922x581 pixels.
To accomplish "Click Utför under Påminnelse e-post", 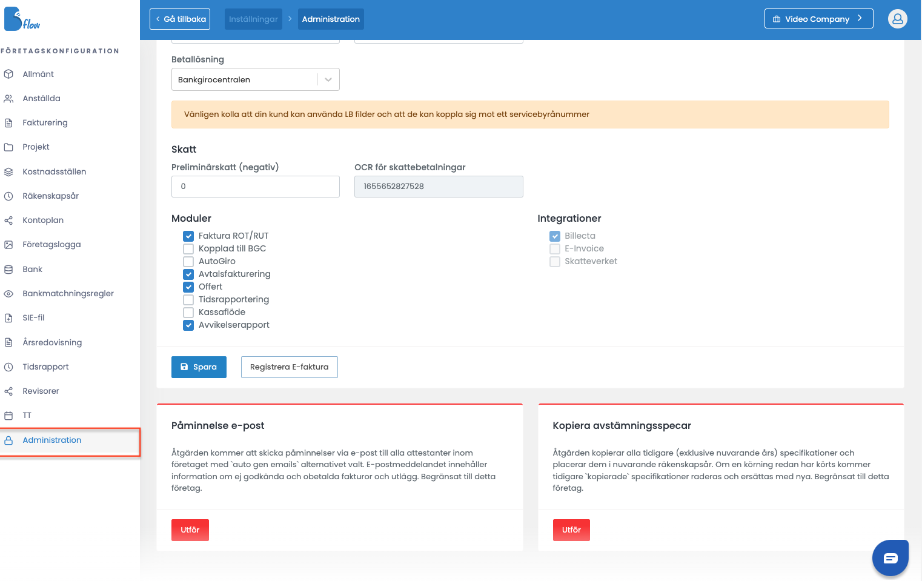I will 190,530.
